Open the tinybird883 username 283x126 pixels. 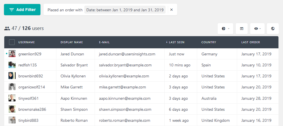point(28,120)
